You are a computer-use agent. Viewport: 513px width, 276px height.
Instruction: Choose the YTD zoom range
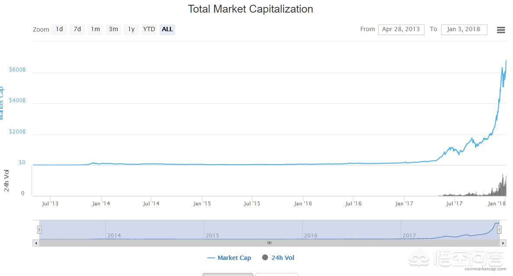149,29
